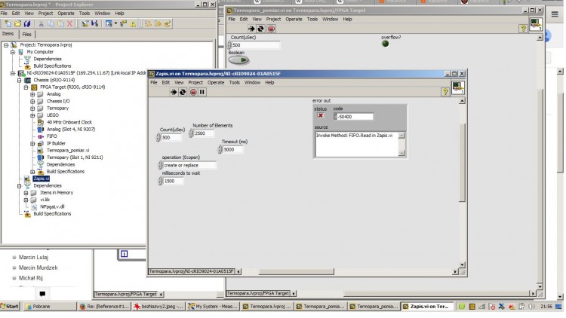The image size is (566, 318).
Task: Abort execution of Zapis.vi
Action: click(193, 92)
